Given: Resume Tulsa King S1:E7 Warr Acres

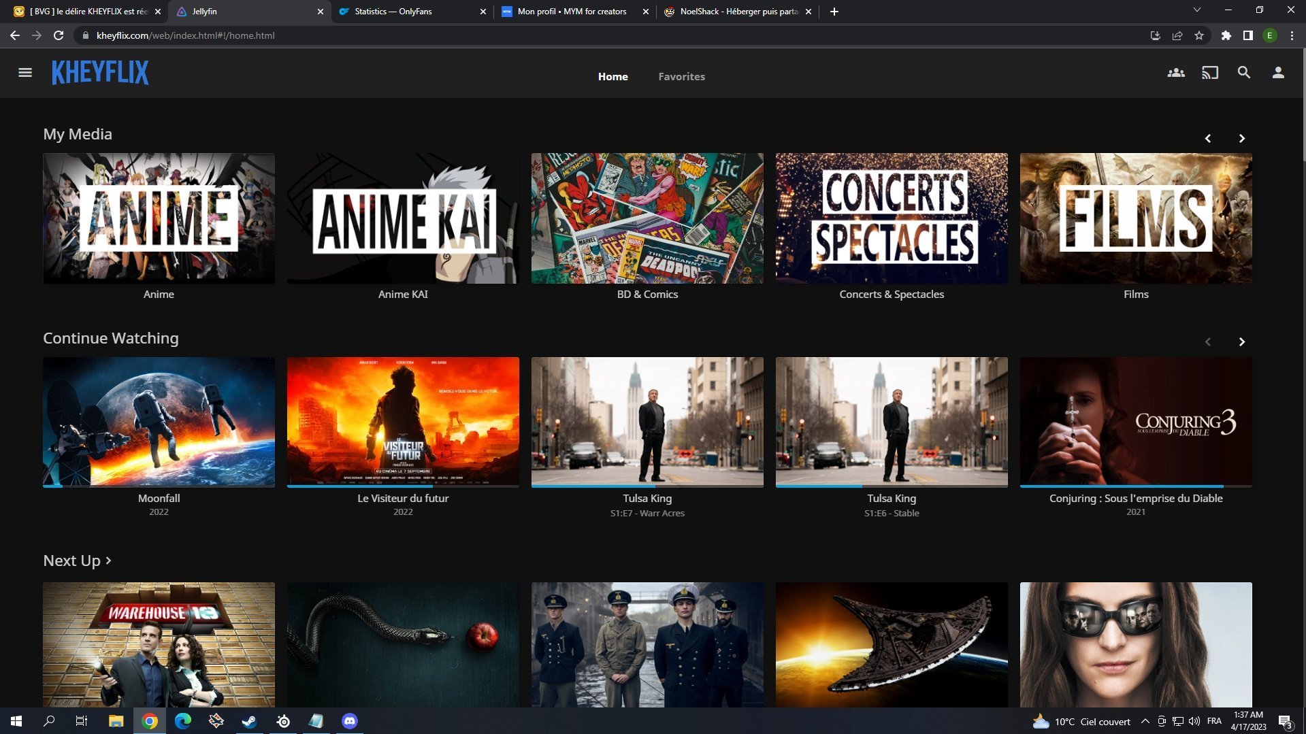Looking at the screenshot, I should tap(647, 422).
